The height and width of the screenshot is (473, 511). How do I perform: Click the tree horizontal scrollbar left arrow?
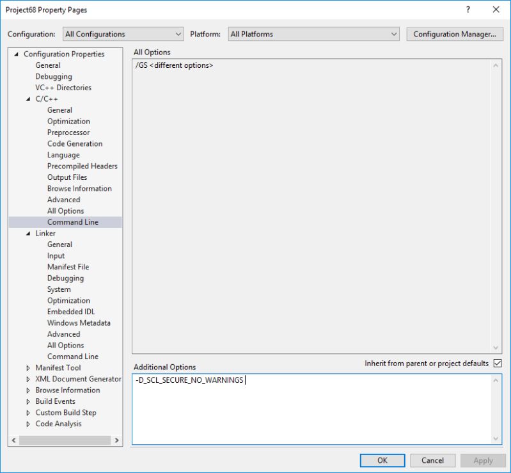tap(13, 440)
